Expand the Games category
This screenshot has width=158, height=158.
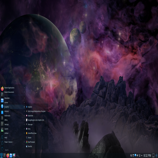pyautogui.click(x=15, y=102)
